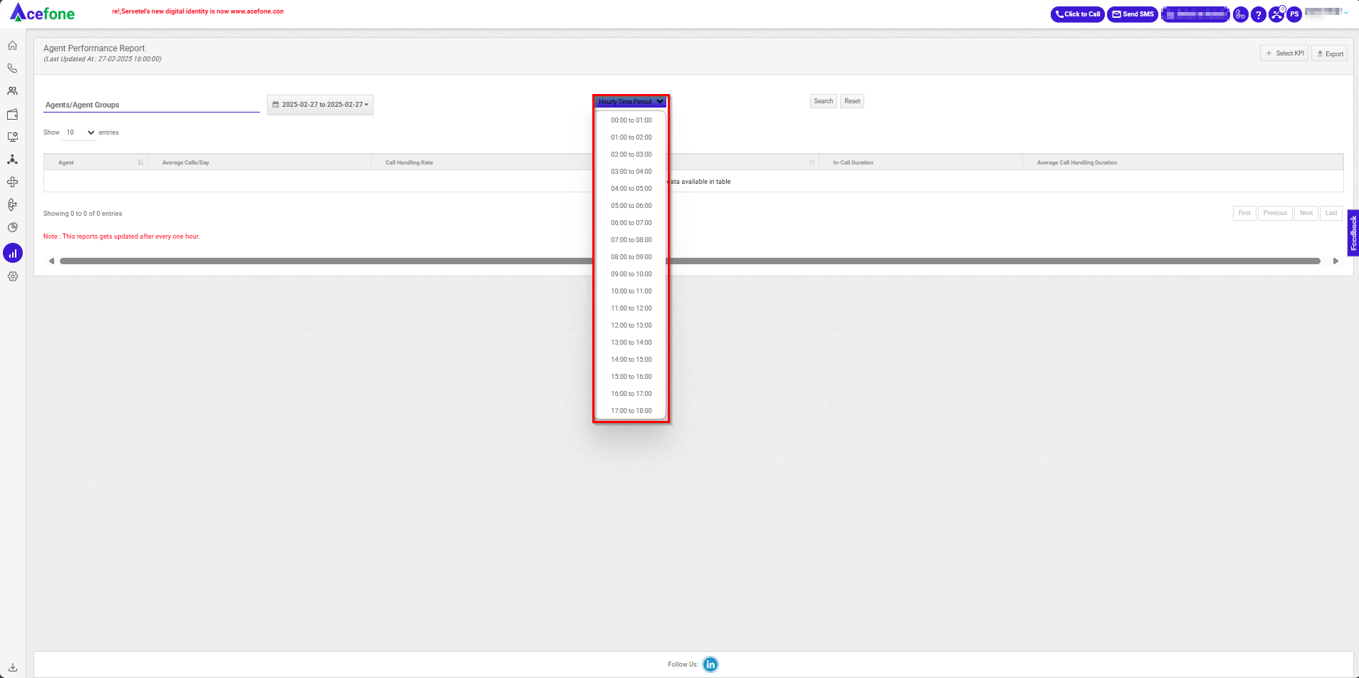This screenshot has height=678, width=1359.
Task: Sort by Average Calls/Day column header
Action: click(x=259, y=162)
